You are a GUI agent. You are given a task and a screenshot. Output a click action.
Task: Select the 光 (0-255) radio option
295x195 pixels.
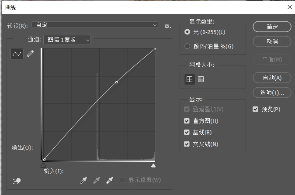pos(187,32)
